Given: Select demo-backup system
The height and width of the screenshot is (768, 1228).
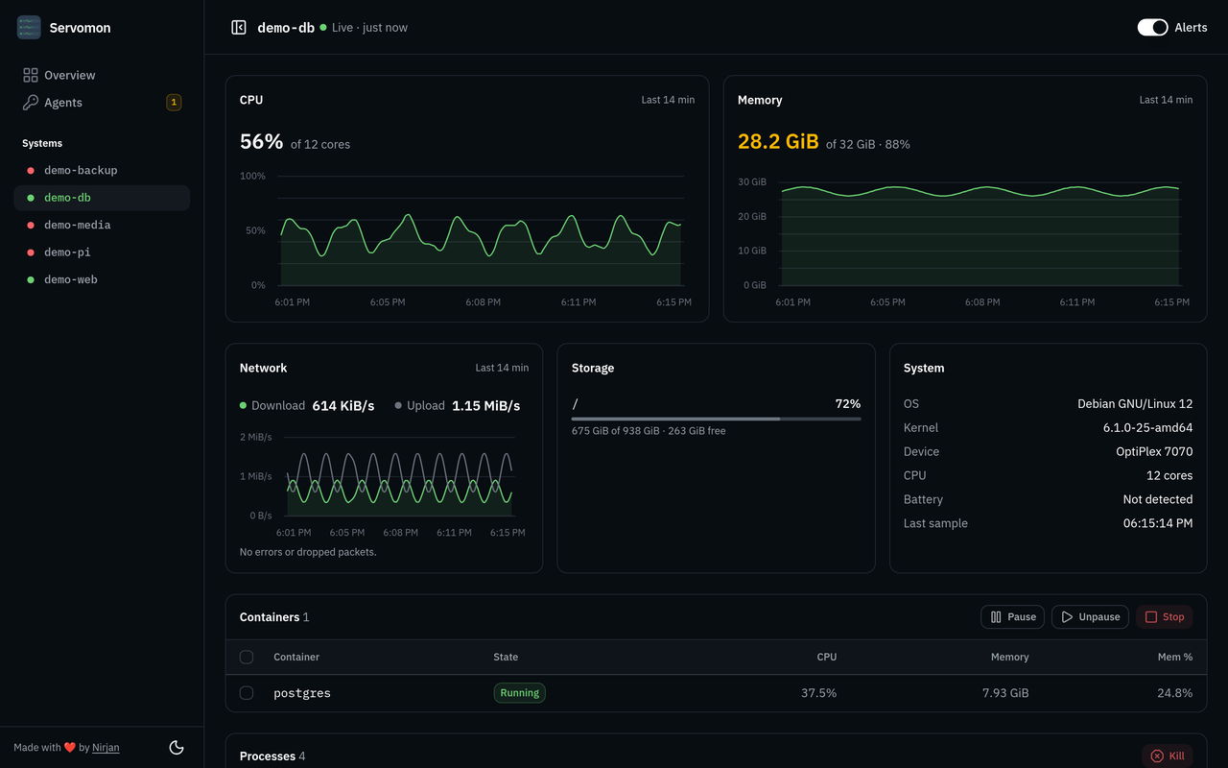Looking at the screenshot, I should click(102, 171).
